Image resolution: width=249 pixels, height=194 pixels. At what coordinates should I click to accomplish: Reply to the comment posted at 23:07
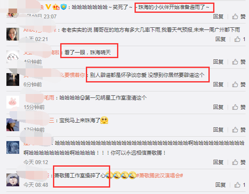click(x=218, y=17)
